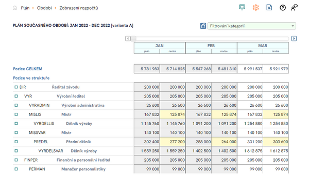The width and height of the screenshot is (309, 194).
Task: Open help with question mark icon
Action: pyautogui.click(x=283, y=8)
